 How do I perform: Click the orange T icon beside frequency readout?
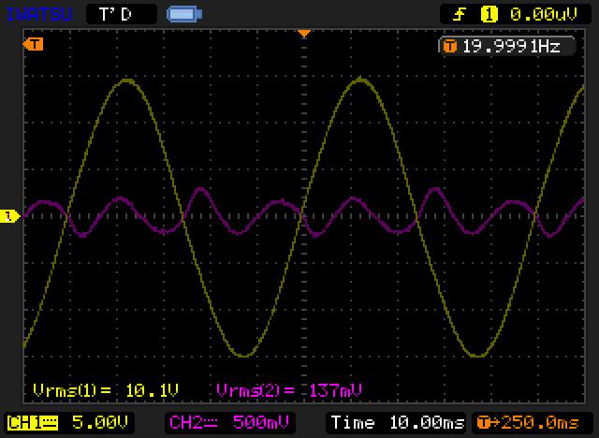tap(450, 45)
